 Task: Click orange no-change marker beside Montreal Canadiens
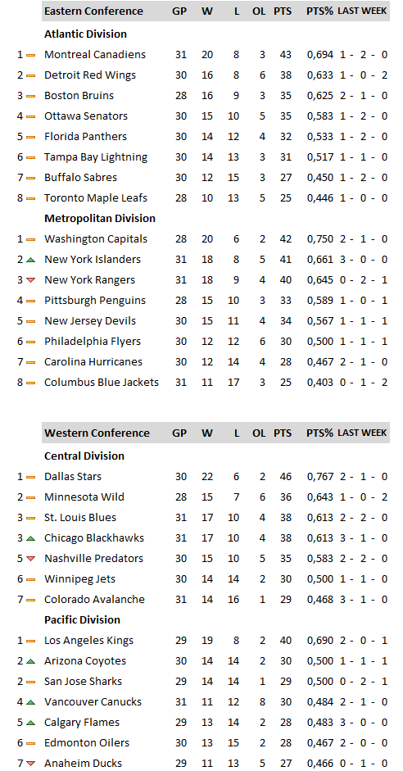[x=30, y=55]
